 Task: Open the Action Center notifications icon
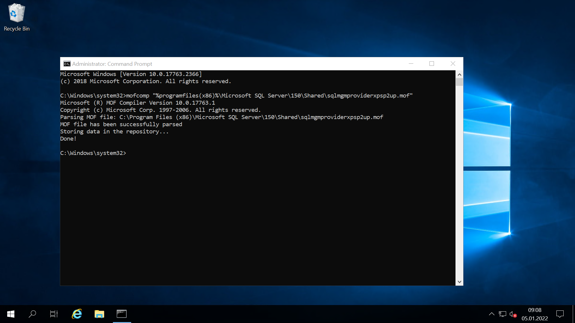point(560,314)
